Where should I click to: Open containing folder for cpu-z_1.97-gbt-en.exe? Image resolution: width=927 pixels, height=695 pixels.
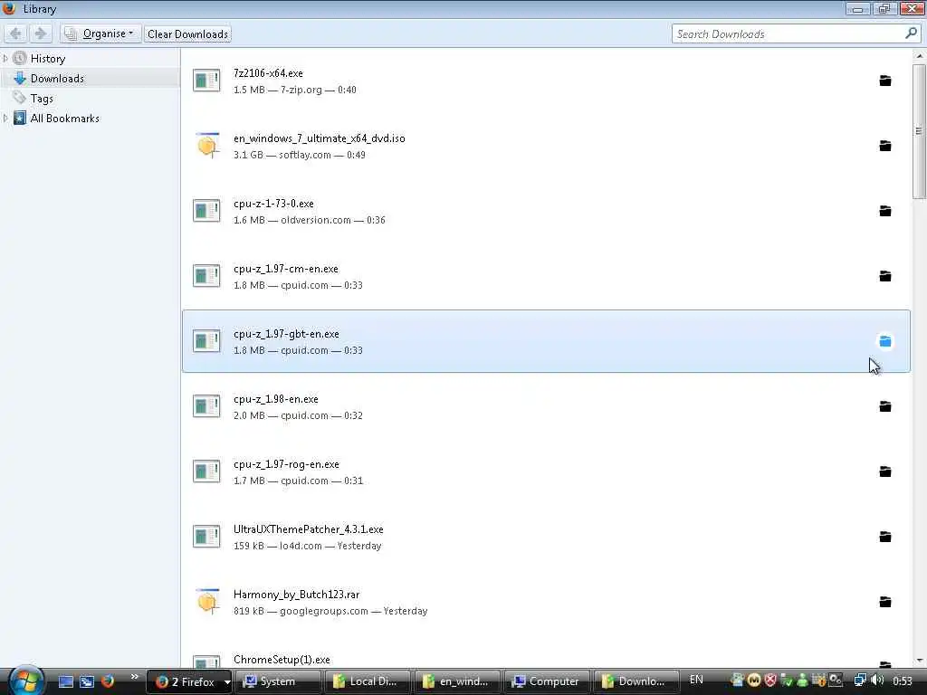point(885,341)
